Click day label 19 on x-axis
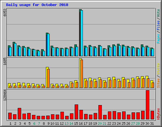Screen dimensions: 162x127 pos(95,124)
